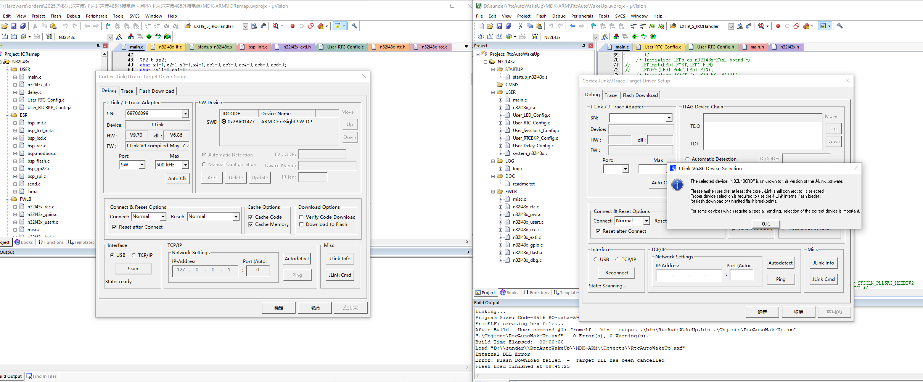Open Max clock 500 kHz dropdown
The width and height of the screenshot is (923, 382).
[185, 164]
